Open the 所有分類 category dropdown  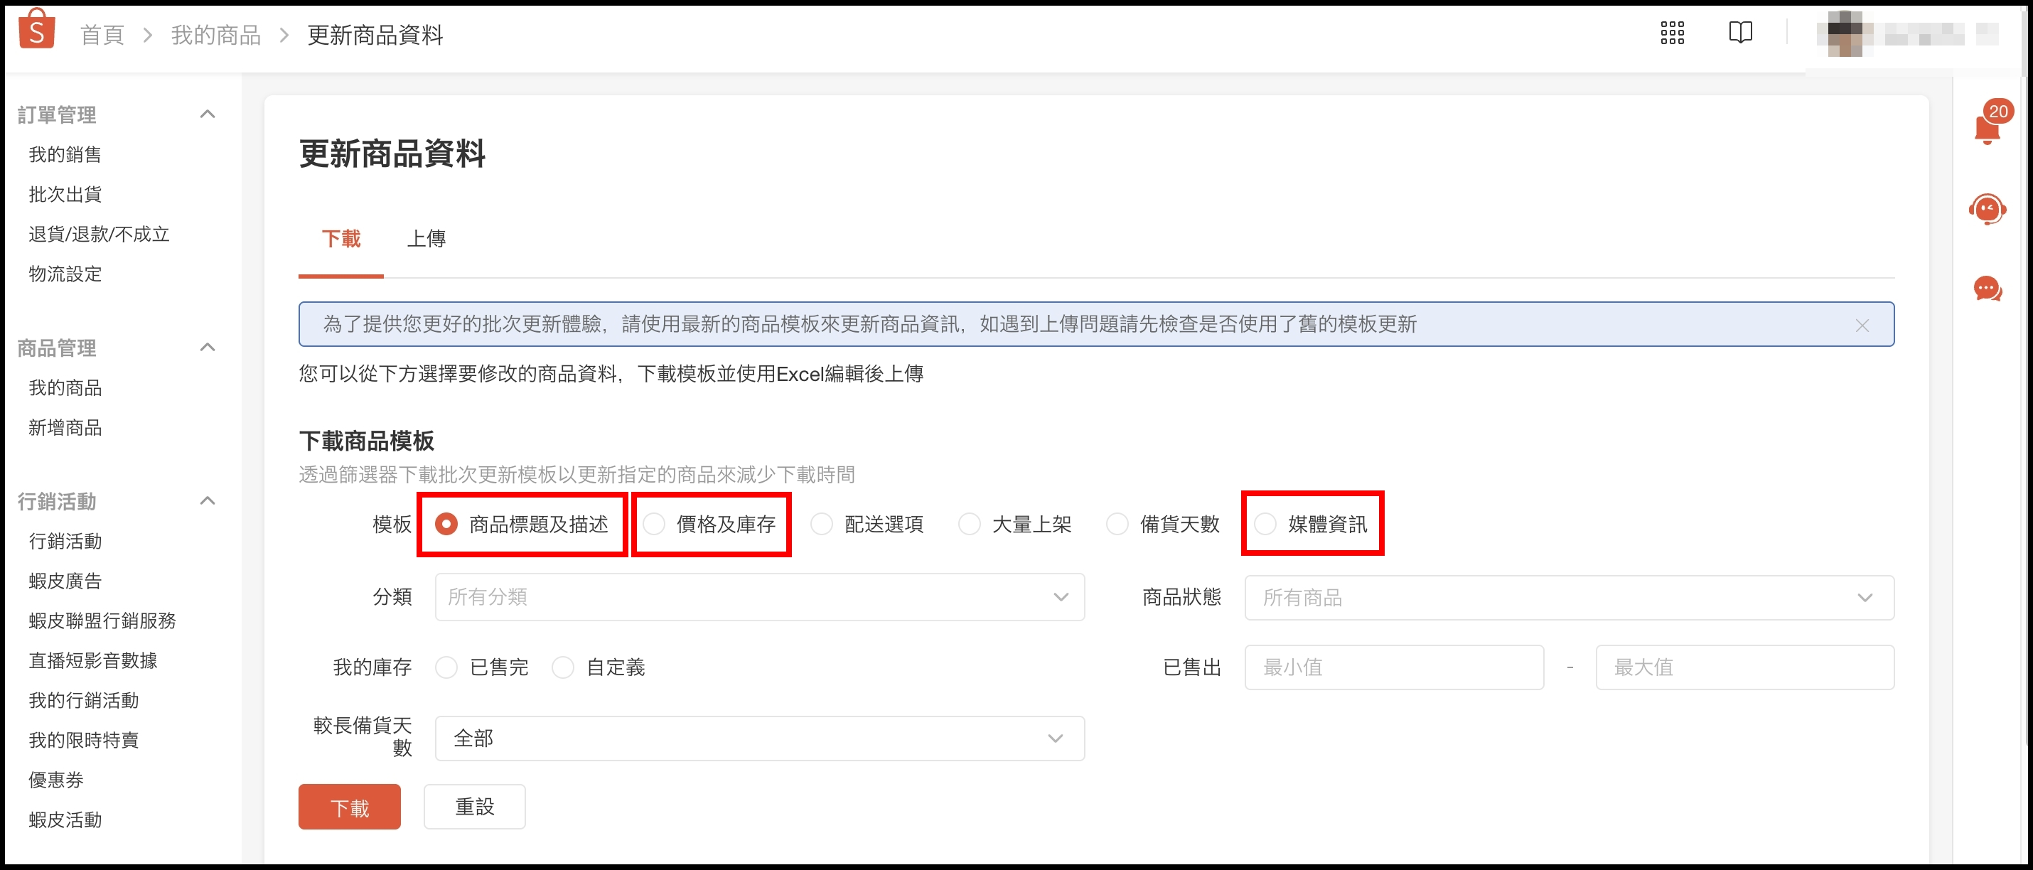(x=758, y=598)
